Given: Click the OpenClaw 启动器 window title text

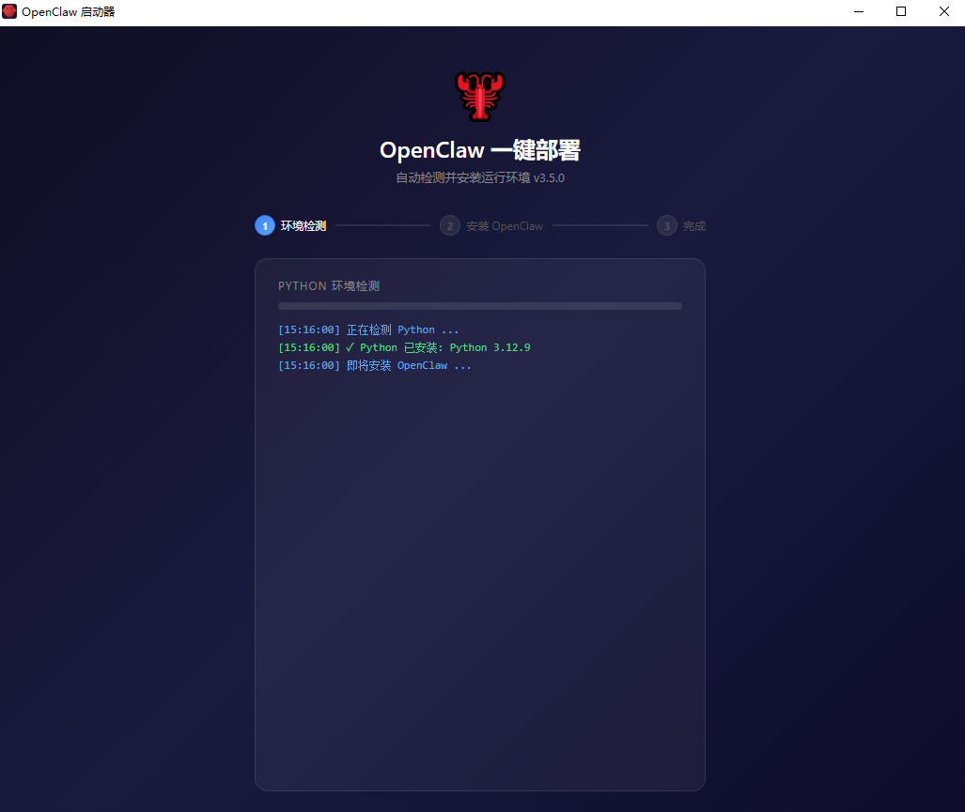Looking at the screenshot, I should point(68,12).
